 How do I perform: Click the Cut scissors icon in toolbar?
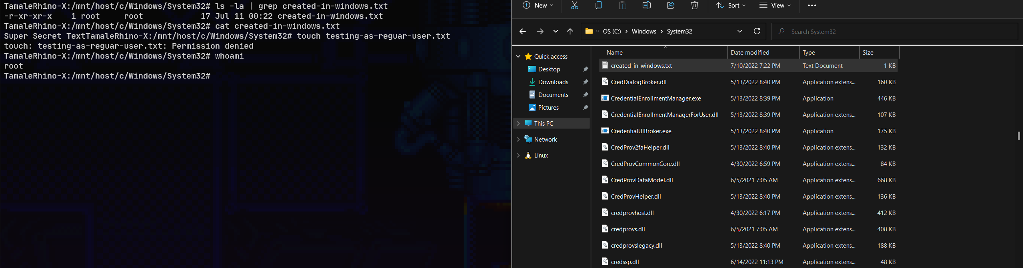click(x=575, y=5)
